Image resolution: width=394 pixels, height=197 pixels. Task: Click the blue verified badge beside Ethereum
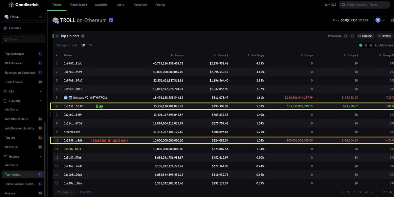[x=111, y=20]
